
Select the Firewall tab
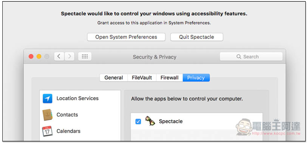coord(169,78)
